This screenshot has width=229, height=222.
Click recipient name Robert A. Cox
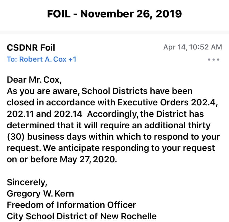point(43,59)
